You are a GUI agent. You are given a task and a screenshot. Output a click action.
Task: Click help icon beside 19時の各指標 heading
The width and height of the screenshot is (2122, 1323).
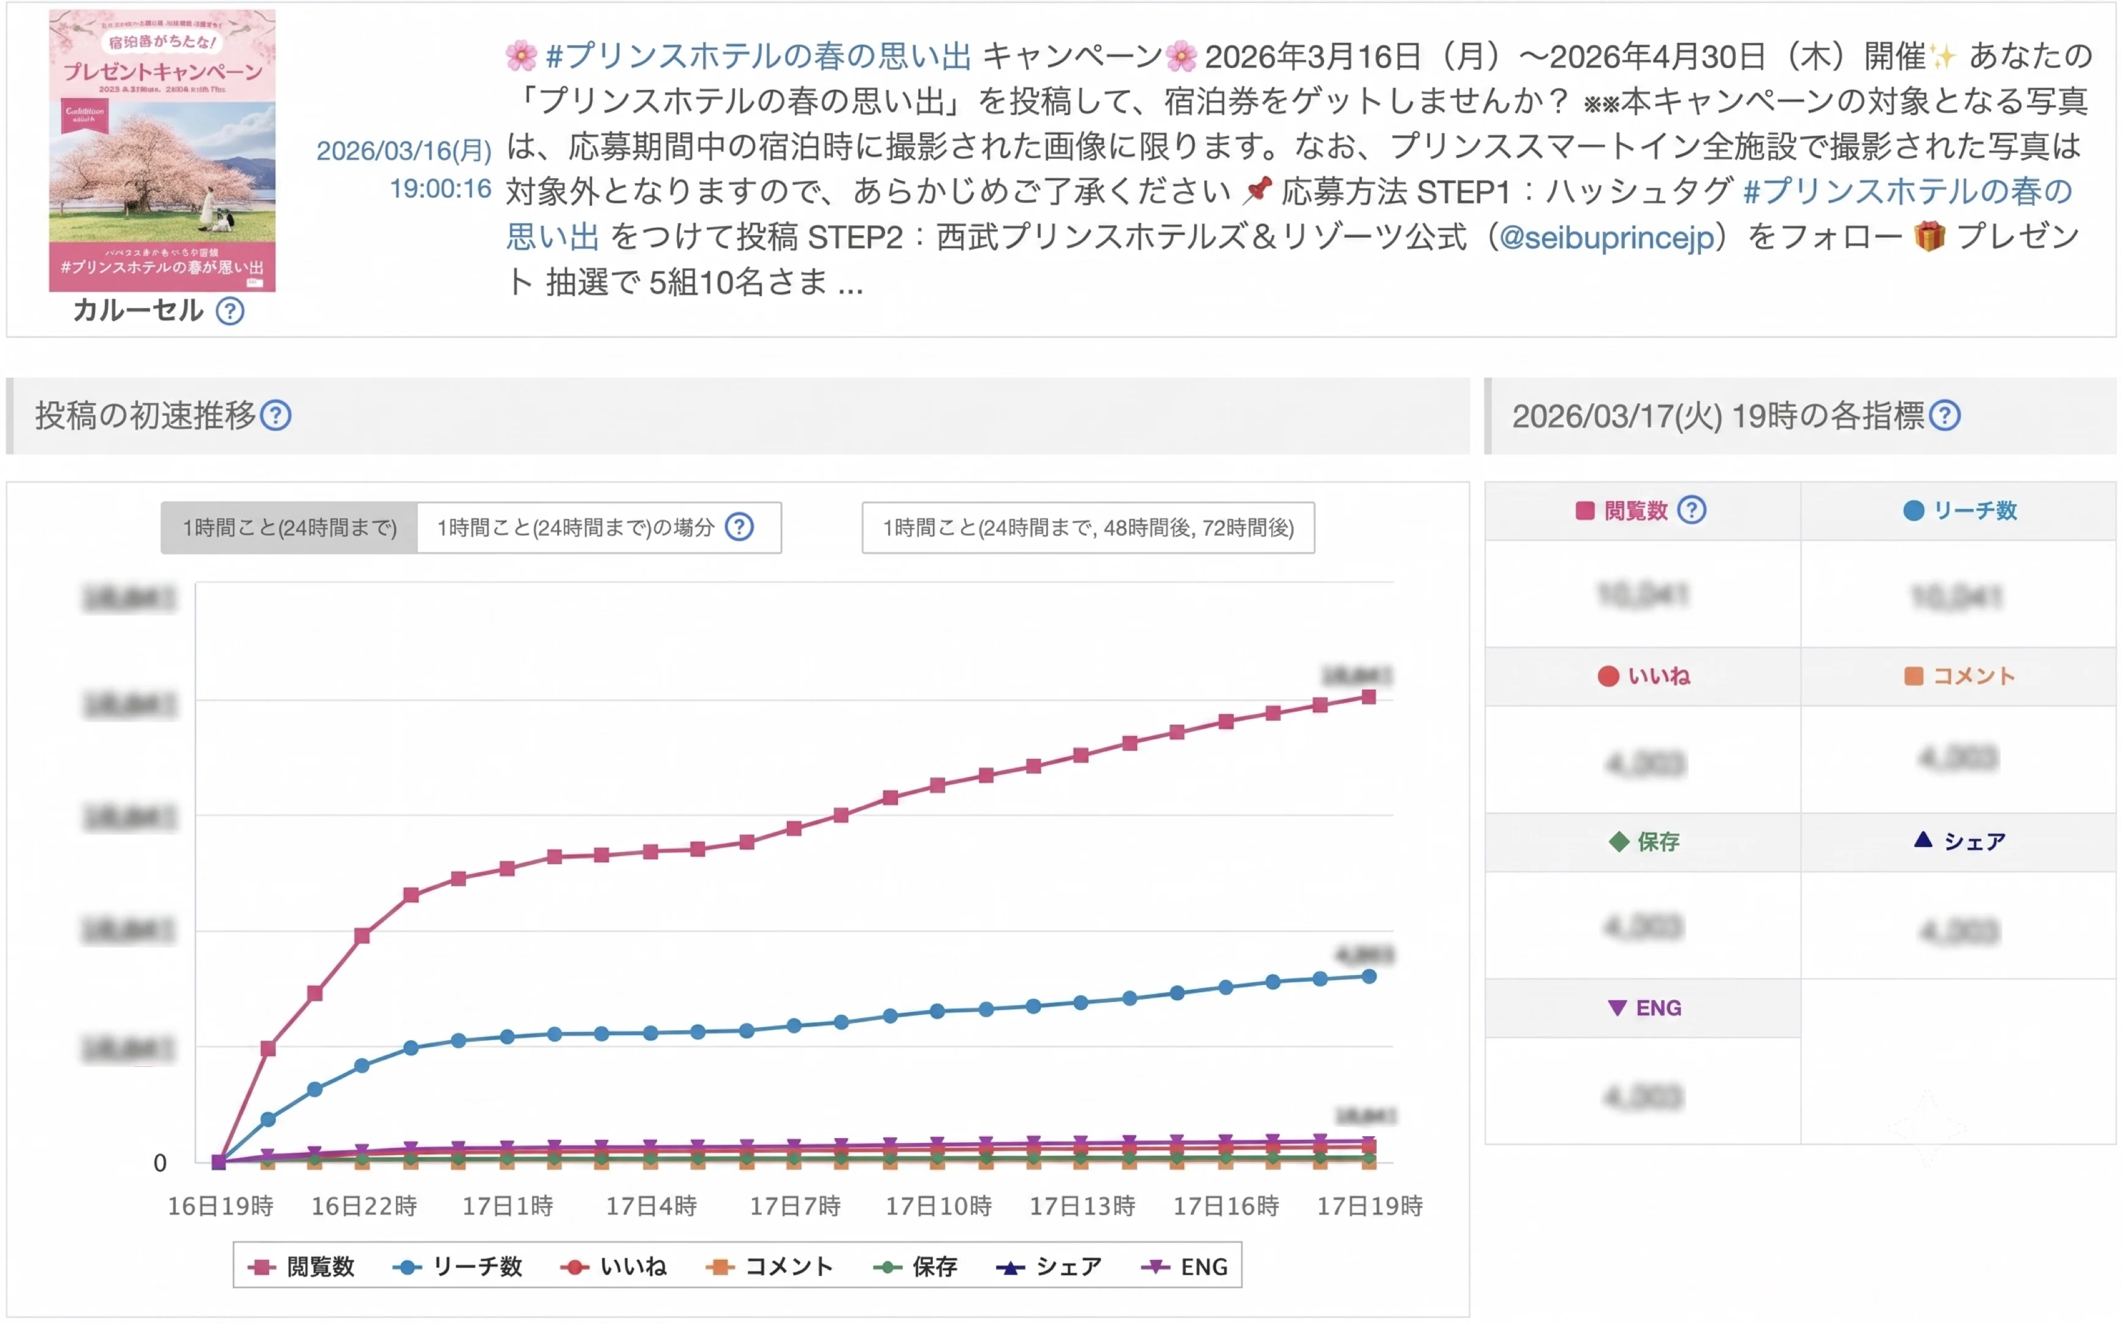pyautogui.click(x=1945, y=416)
